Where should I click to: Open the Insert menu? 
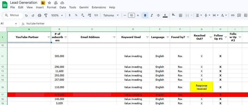click(40, 7)
